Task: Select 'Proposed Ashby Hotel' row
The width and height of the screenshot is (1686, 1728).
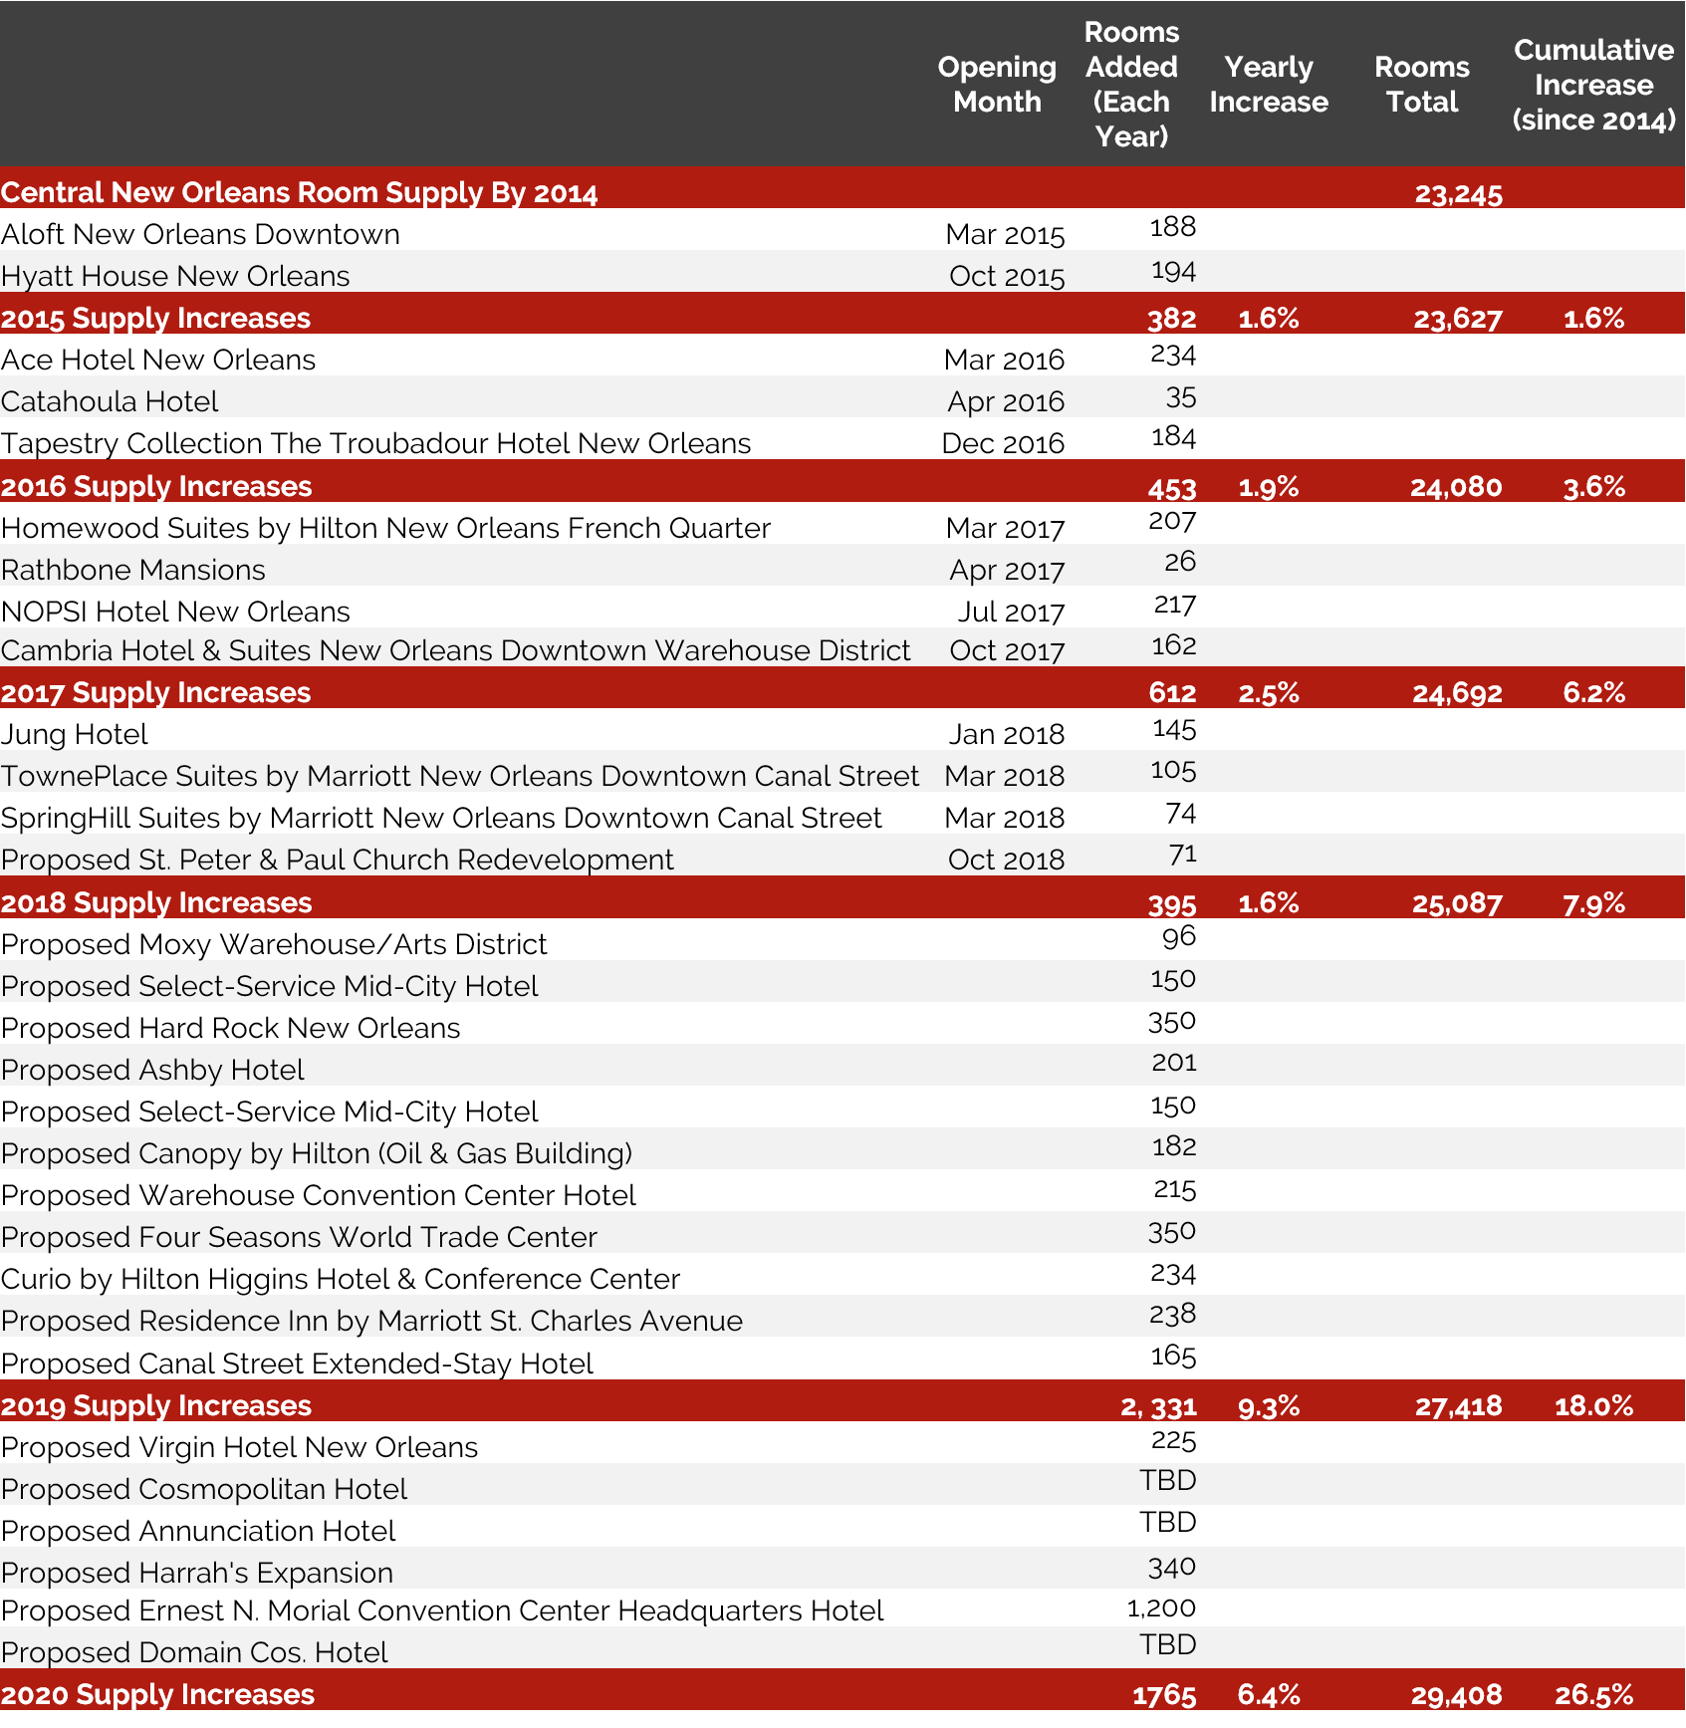Action: click(x=152, y=1070)
